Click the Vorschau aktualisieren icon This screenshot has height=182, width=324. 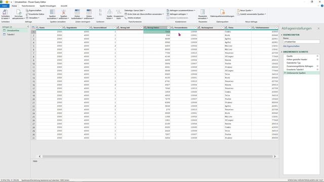coord(18,12)
